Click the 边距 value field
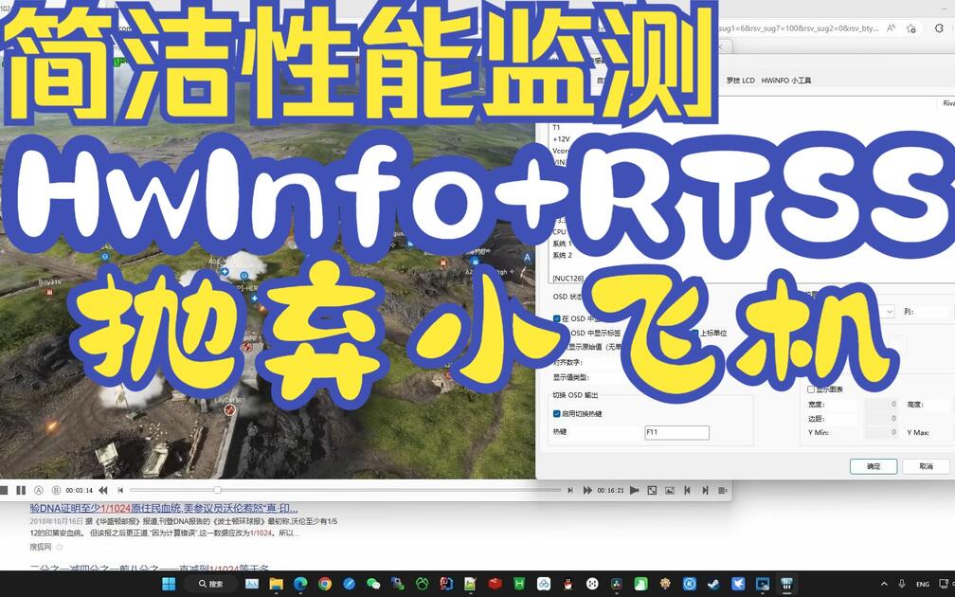 881,418
